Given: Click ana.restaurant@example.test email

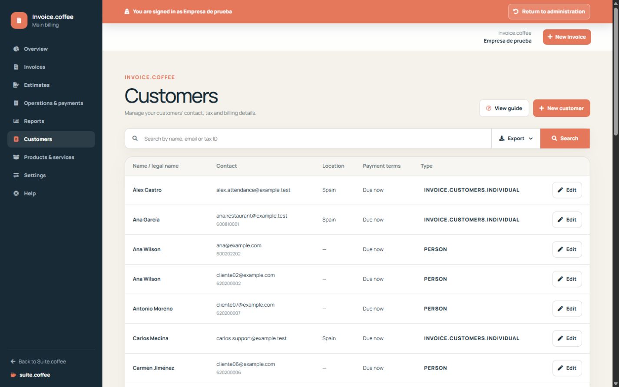Looking at the screenshot, I should click(x=252, y=216).
